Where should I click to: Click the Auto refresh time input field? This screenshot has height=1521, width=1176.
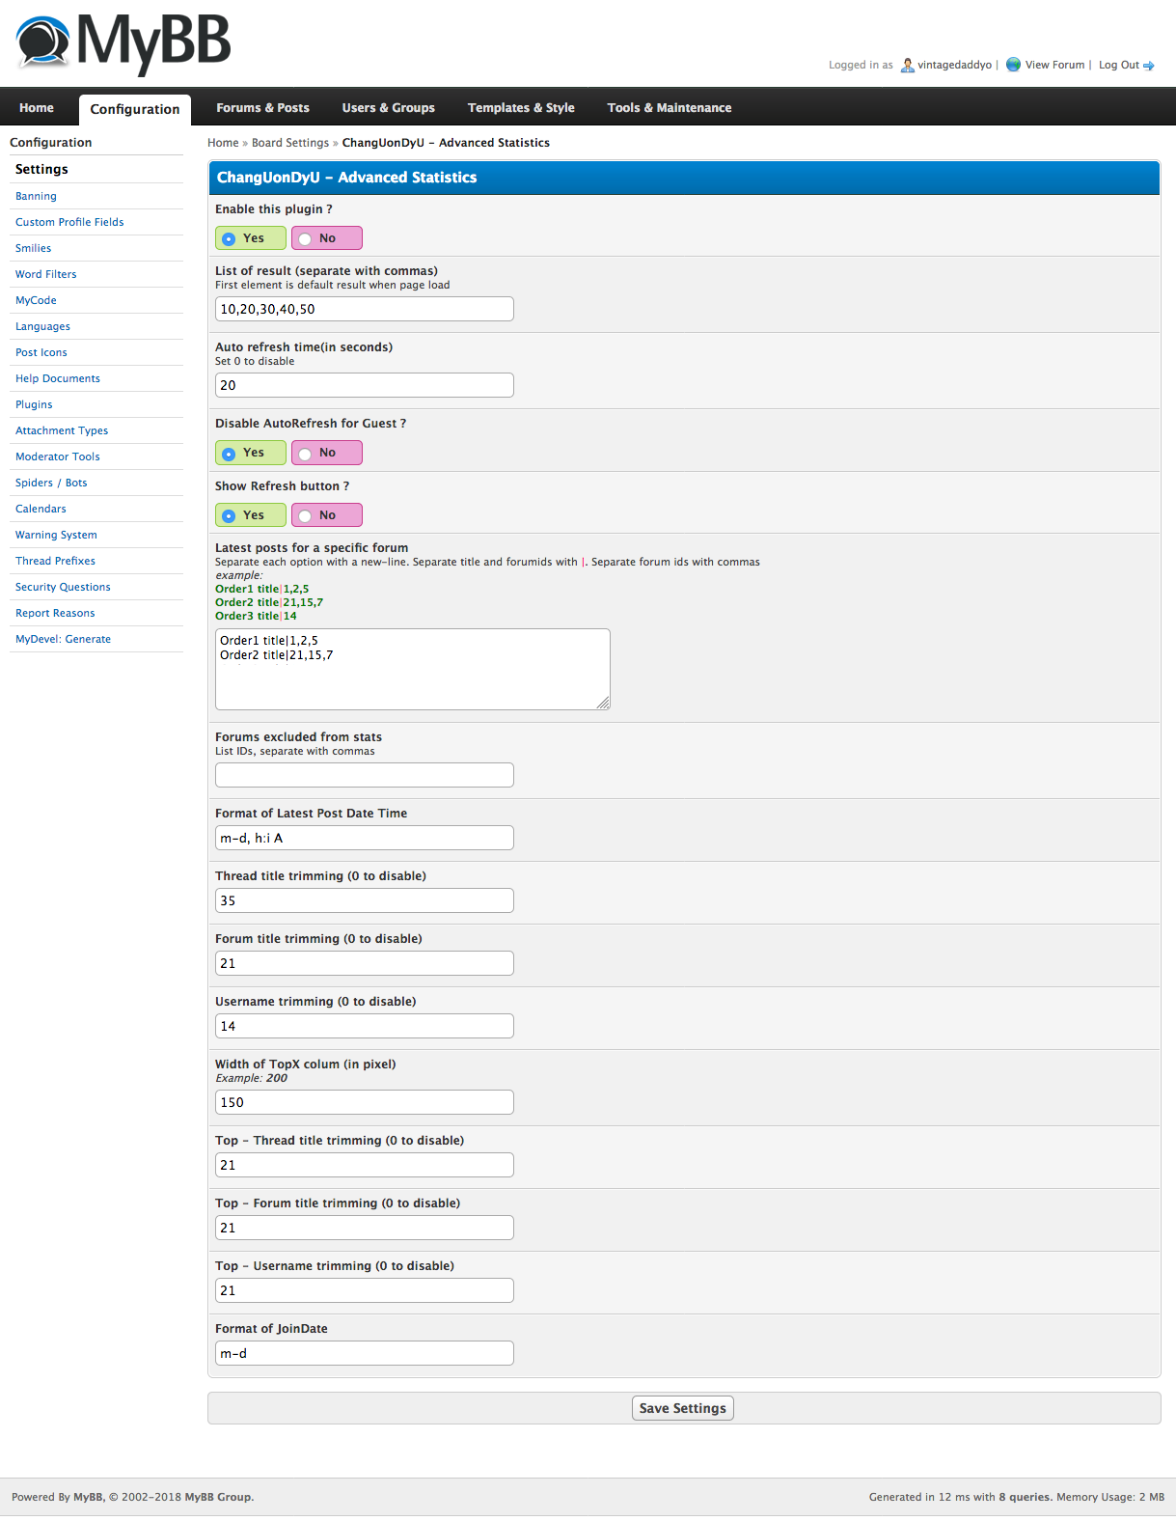coord(364,385)
